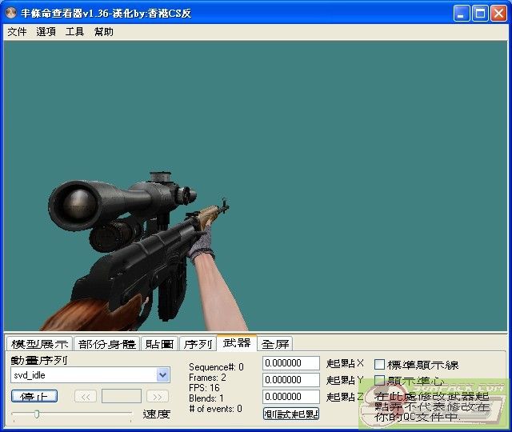Screen dimensions: 512x432
Task: Close the model viewer window
Action: [x=499, y=14]
